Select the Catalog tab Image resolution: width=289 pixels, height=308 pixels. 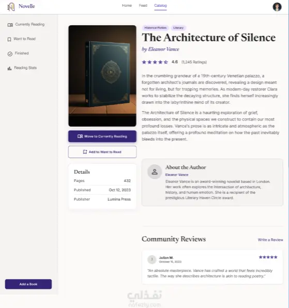(x=160, y=6)
